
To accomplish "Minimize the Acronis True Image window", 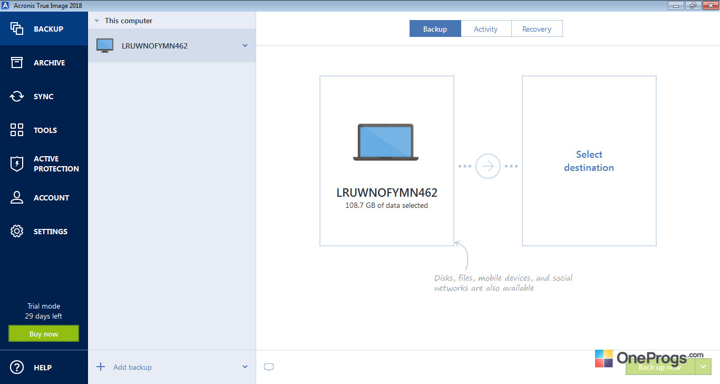I will [x=676, y=5].
